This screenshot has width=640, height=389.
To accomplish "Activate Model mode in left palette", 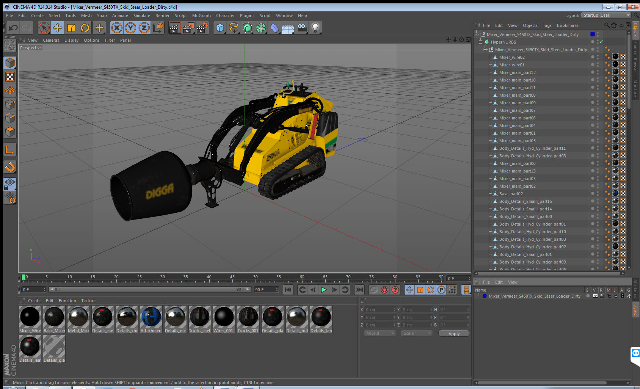I will point(10,63).
